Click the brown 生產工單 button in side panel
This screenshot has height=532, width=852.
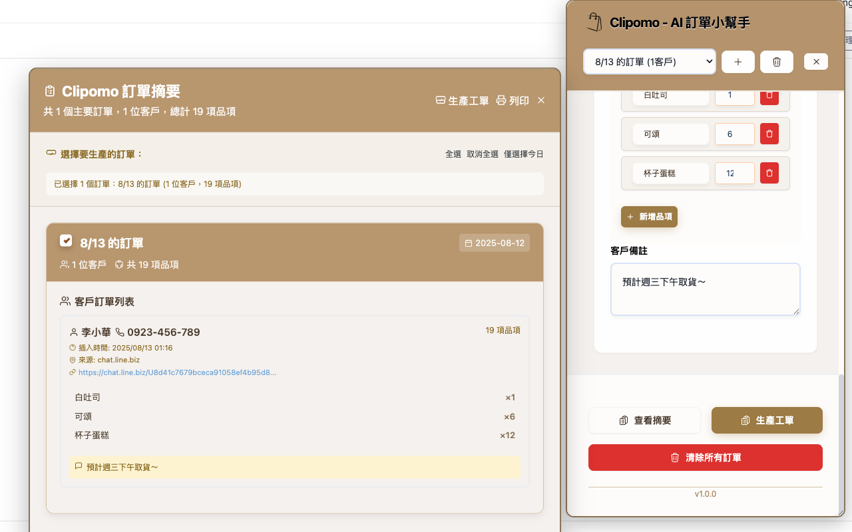pos(767,420)
